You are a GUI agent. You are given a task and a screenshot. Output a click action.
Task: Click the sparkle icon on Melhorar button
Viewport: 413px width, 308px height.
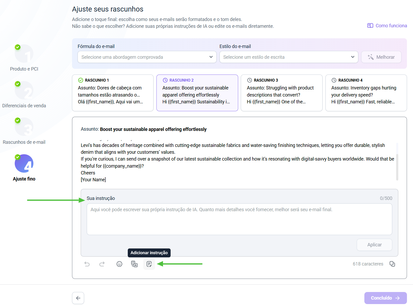pos(371,57)
